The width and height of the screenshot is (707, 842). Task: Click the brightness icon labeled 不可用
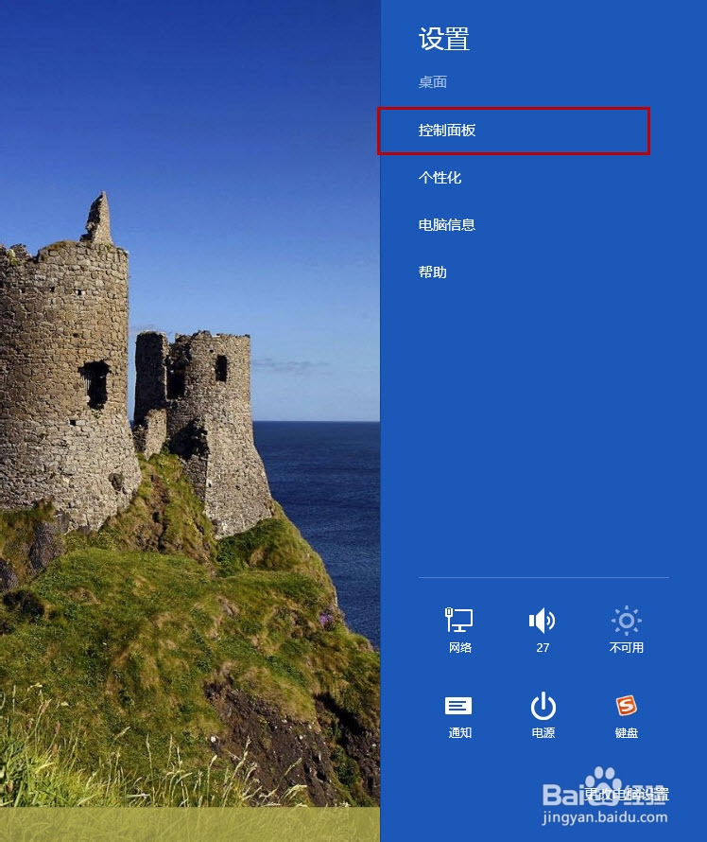626,630
